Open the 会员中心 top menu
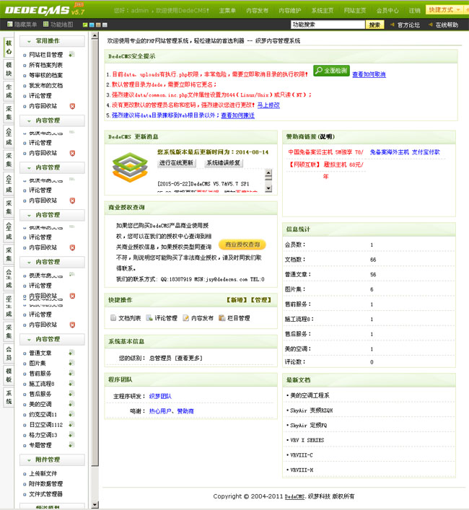Image resolution: width=469 pixels, height=510 pixels. coord(387,11)
